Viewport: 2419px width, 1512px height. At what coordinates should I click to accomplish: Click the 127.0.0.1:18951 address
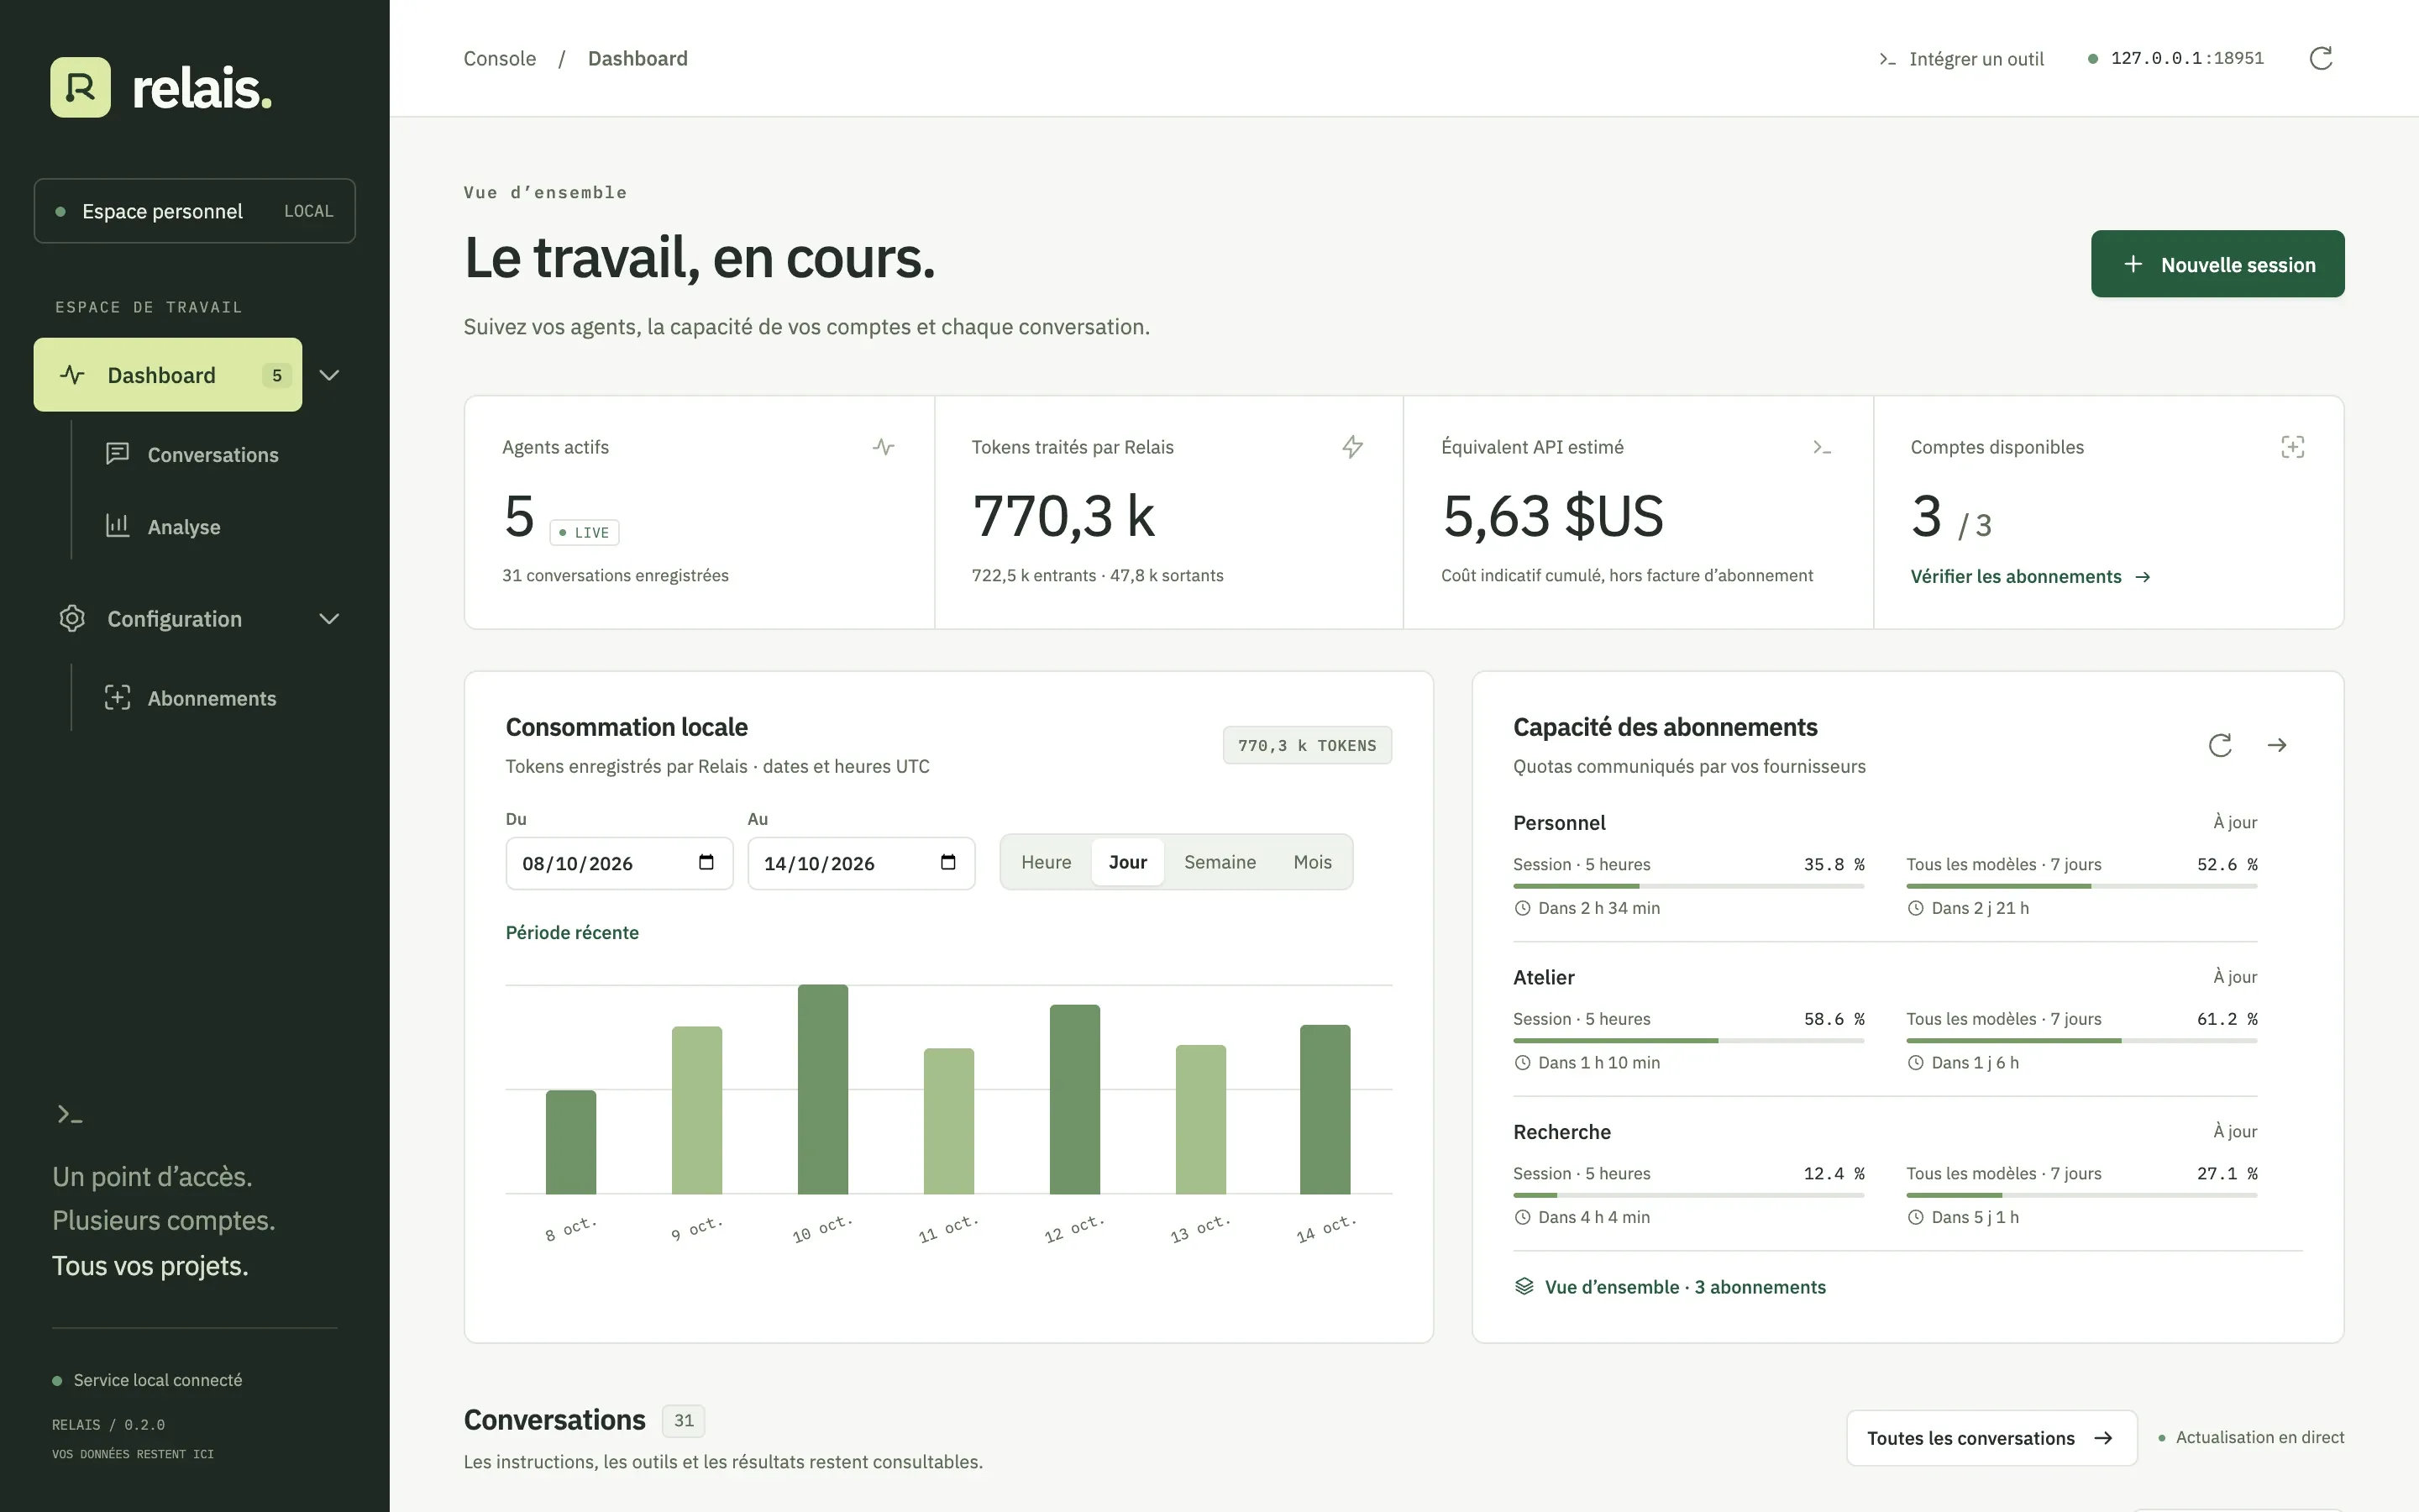pyautogui.click(x=2186, y=58)
